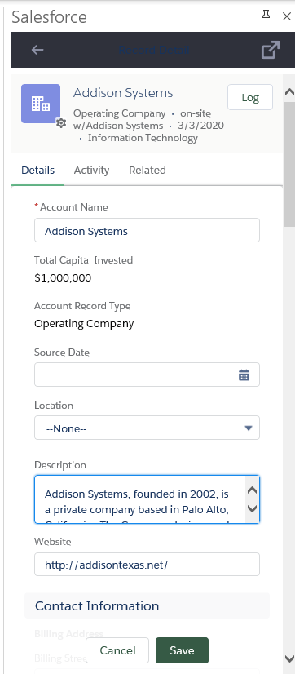295x674 pixels.
Task: Cancel the record edits
Action: tap(117, 650)
